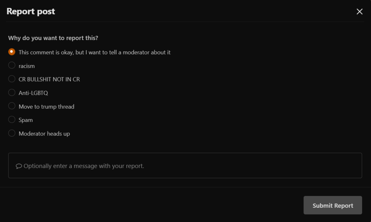The image size is (371, 222).
Task: Click the "Anti-LGBTQ" label text
Action: (33, 93)
